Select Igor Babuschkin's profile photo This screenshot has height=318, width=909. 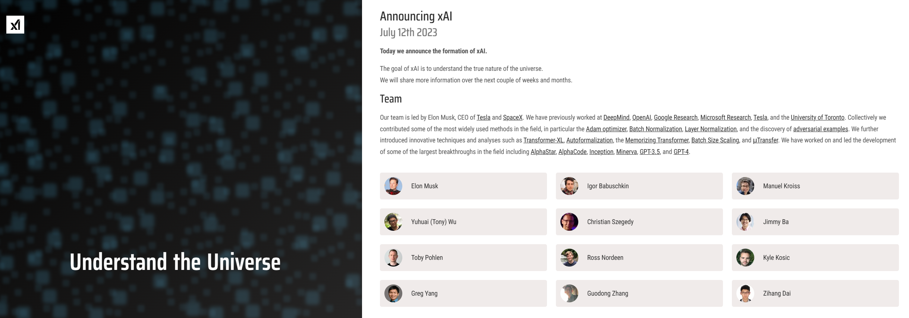click(569, 186)
